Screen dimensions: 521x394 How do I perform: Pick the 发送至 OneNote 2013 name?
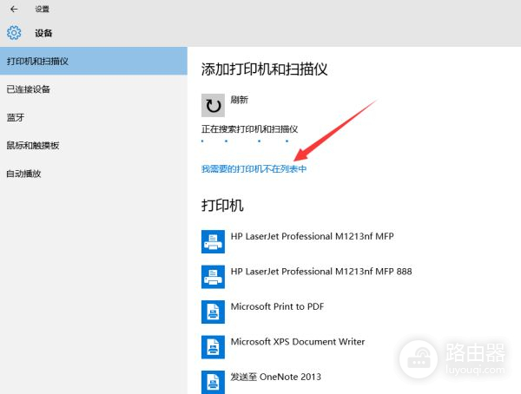(x=275, y=378)
